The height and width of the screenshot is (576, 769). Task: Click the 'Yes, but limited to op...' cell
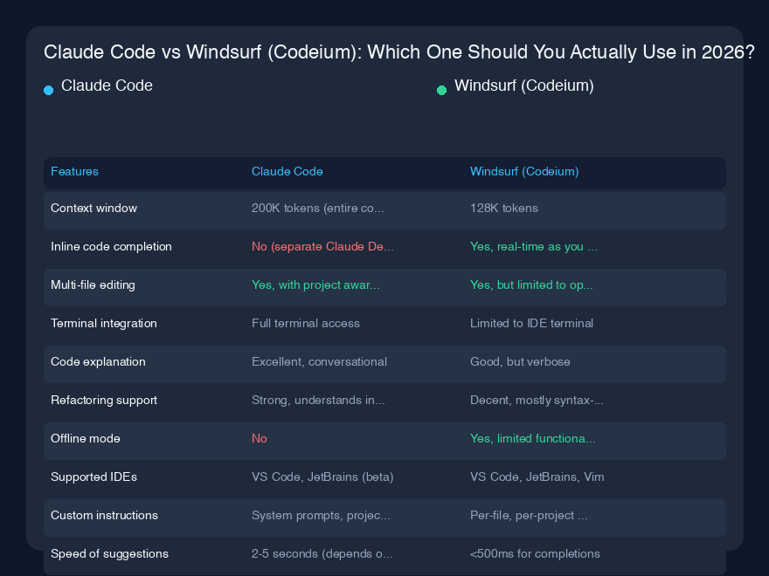pos(531,285)
